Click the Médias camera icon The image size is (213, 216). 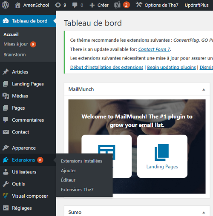(x=6, y=96)
